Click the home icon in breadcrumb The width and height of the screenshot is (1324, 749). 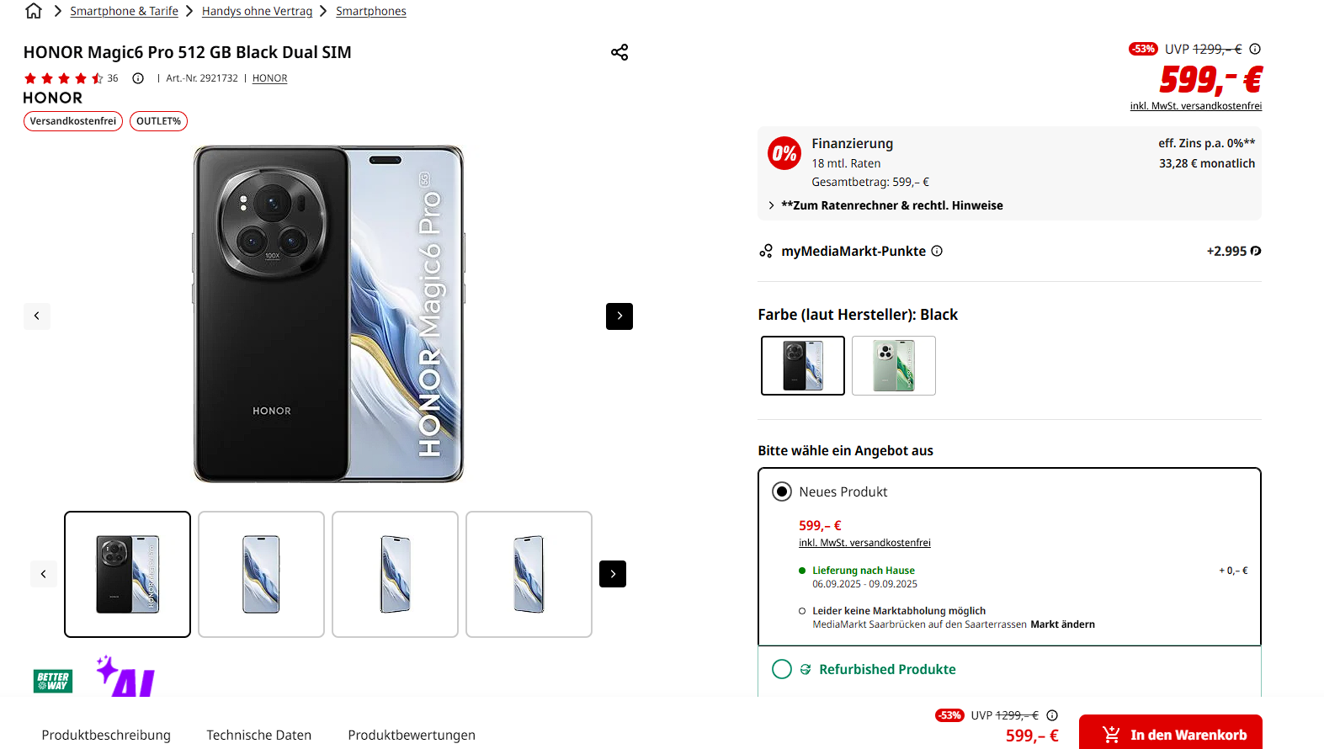point(34,11)
